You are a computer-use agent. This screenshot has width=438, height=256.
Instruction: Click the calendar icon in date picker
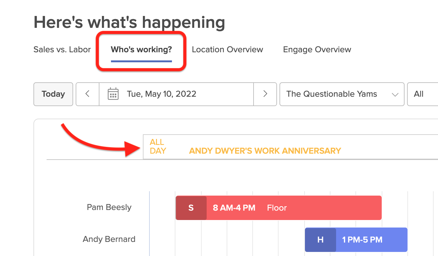(113, 94)
